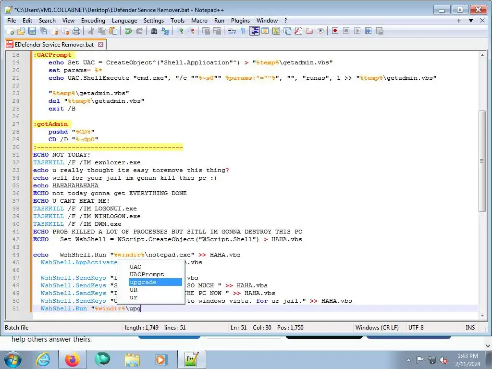
Task: Toggle the indent guide toolbar icon
Action: [x=254, y=31]
